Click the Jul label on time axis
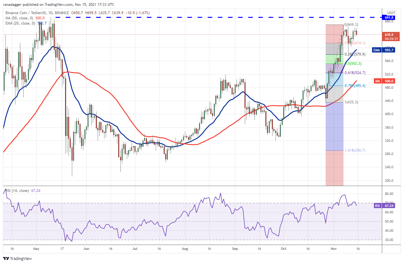Screen dimensions: 404x264 (x=135, y=249)
